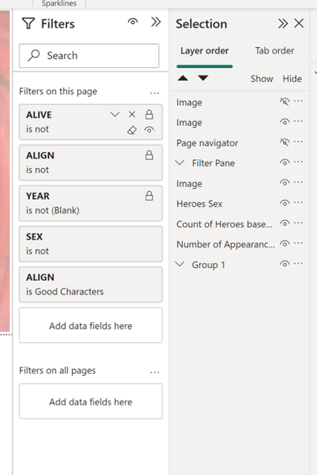The image size is (317, 475).
Task: Collapse the Group 1 layer group
Action: [x=180, y=264]
